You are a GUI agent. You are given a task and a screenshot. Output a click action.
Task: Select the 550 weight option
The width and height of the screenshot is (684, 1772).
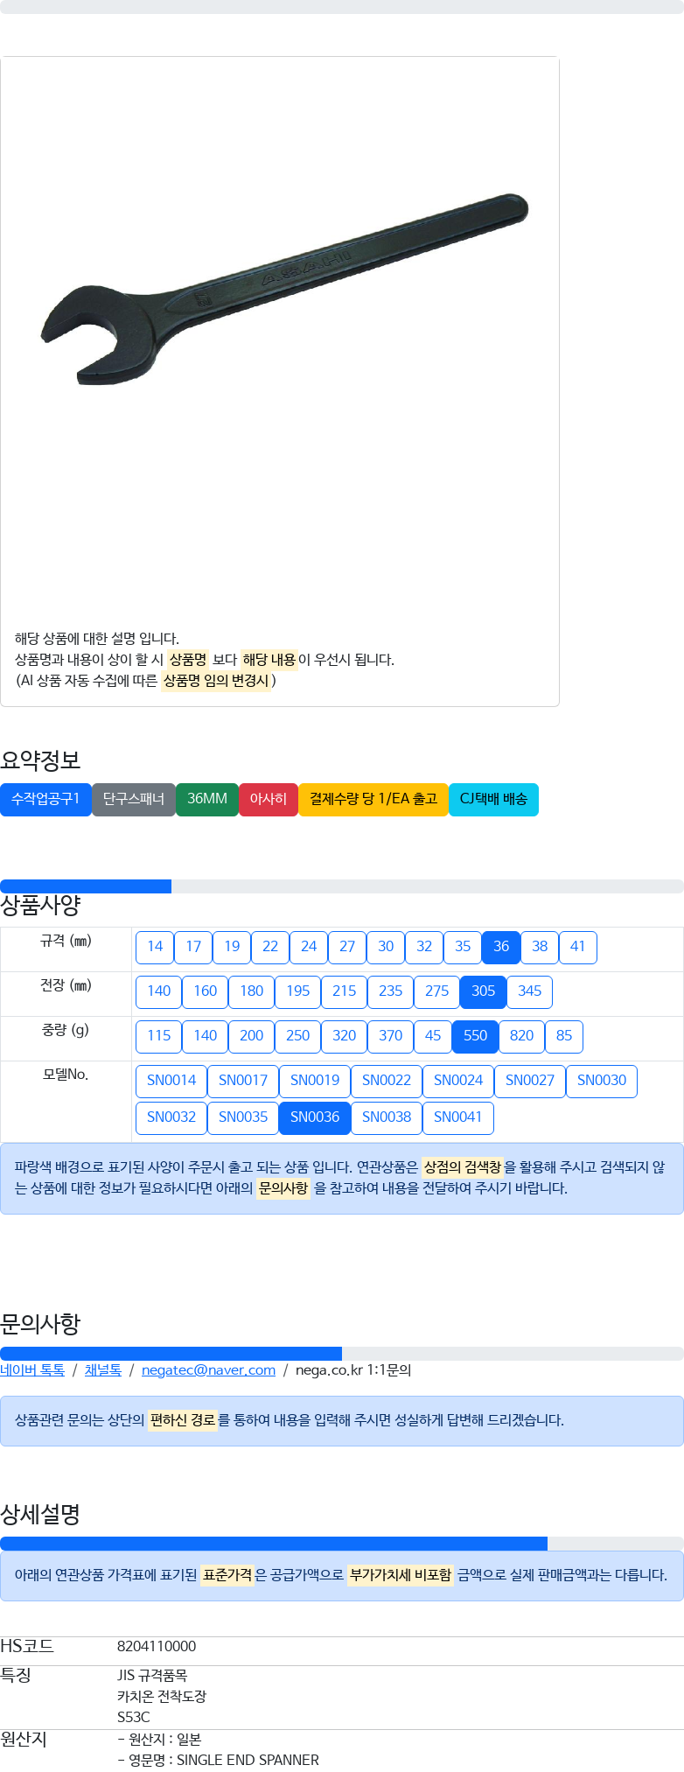pyautogui.click(x=475, y=1036)
